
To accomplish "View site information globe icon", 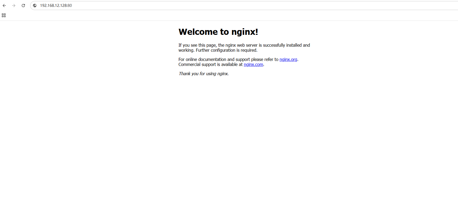I will pos(35,6).
